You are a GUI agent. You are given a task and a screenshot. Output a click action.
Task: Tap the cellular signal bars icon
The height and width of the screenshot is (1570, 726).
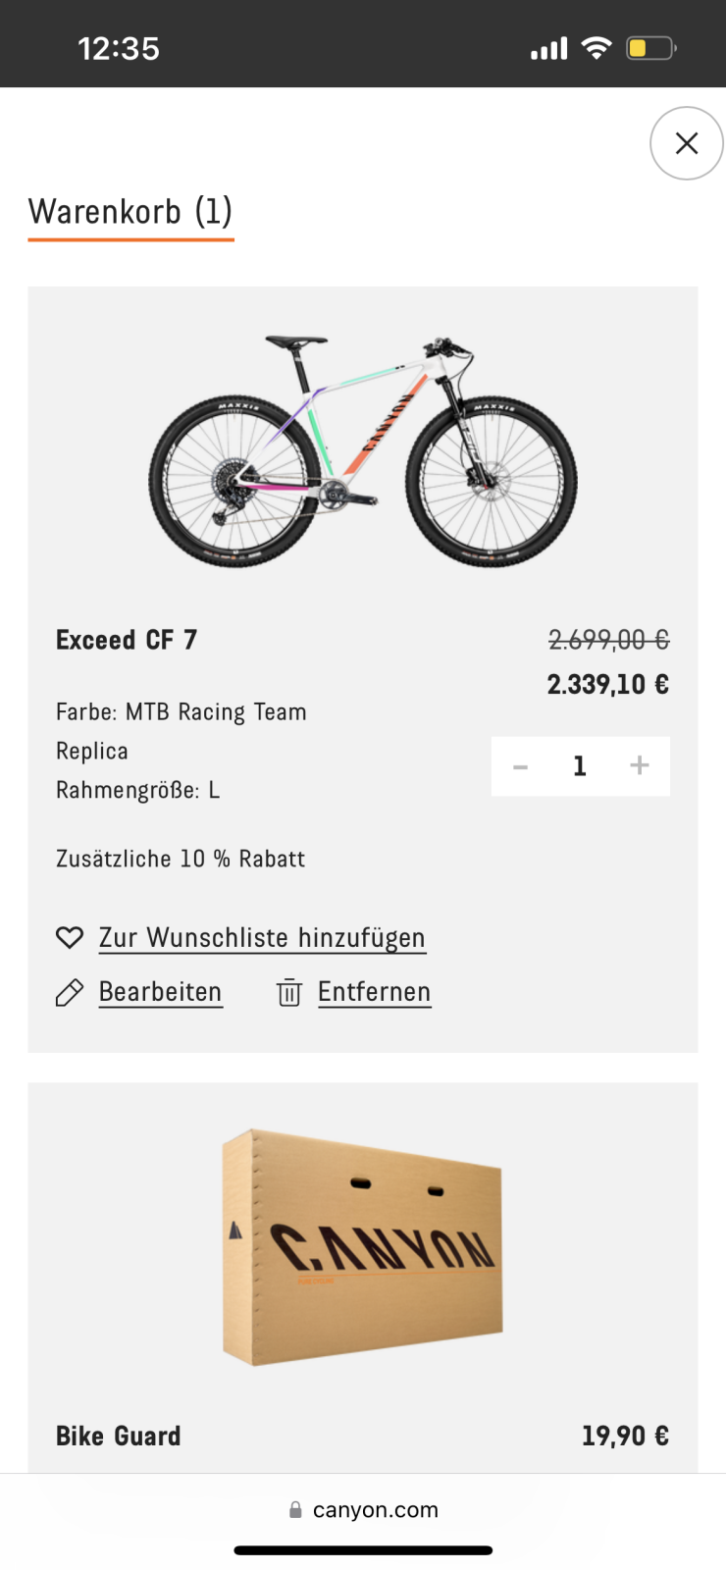pyautogui.click(x=549, y=48)
